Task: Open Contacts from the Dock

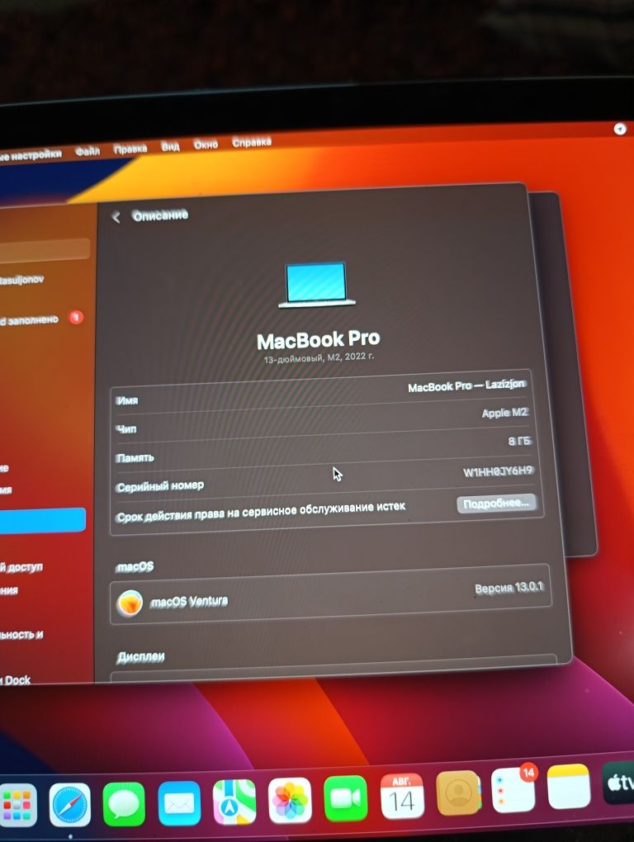Action: [458, 792]
